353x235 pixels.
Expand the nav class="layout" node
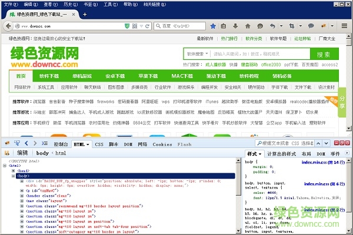(22, 201)
